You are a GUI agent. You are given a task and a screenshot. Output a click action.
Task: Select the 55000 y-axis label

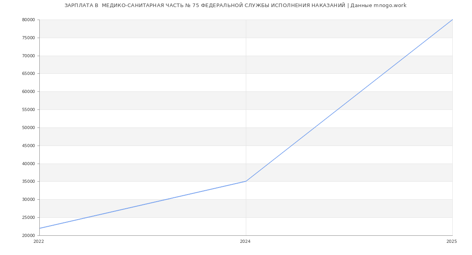click(28, 109)
